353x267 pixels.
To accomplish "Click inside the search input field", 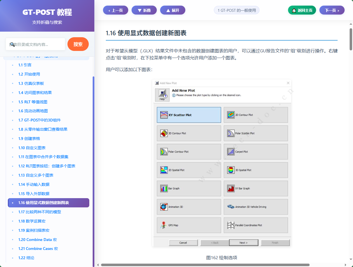I will [x=35, y=44].
